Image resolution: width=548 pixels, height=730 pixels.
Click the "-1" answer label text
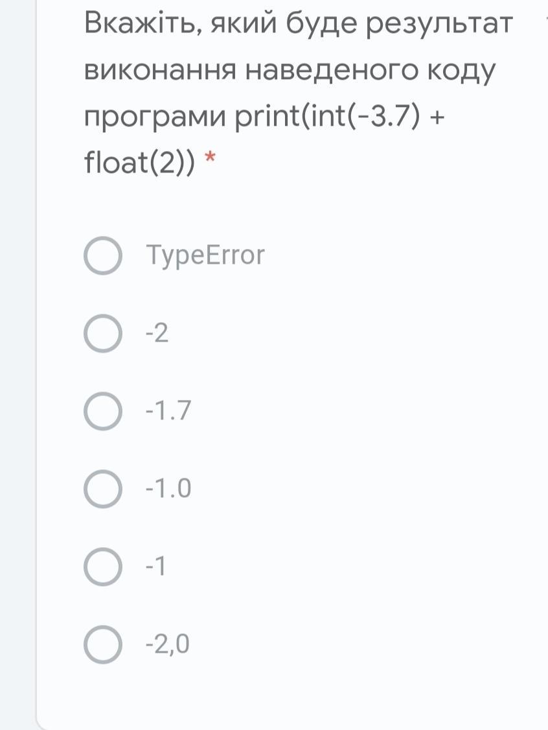tap(155, 567)
